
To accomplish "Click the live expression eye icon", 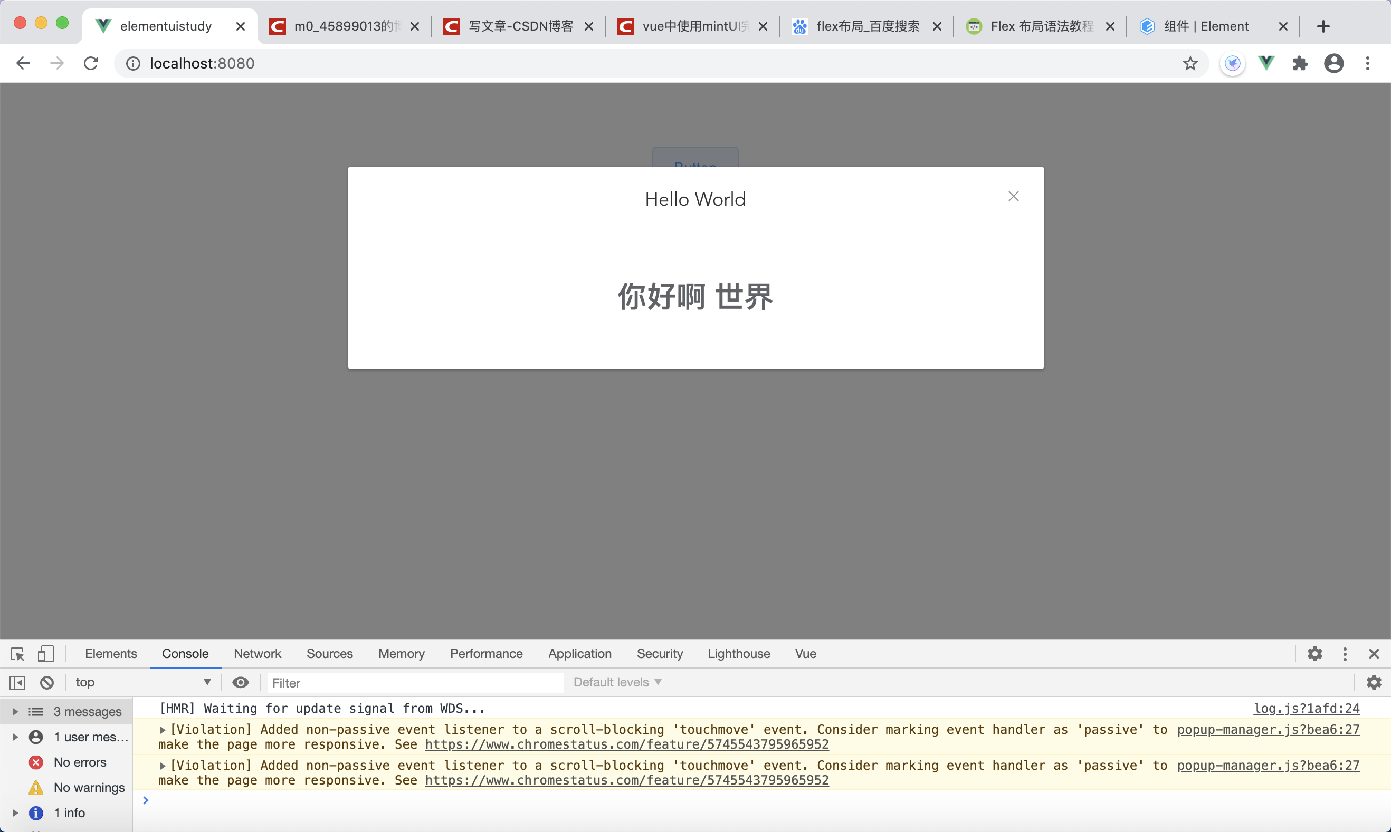I will (241, 682).
